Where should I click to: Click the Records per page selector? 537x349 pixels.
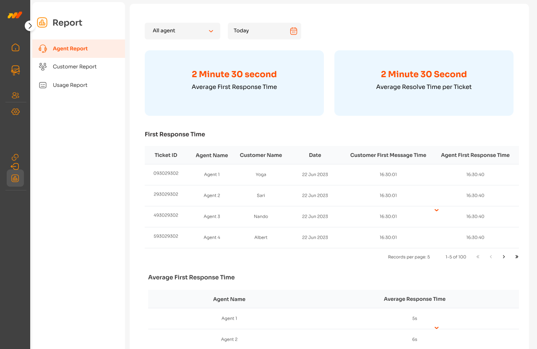coord(409,257)
